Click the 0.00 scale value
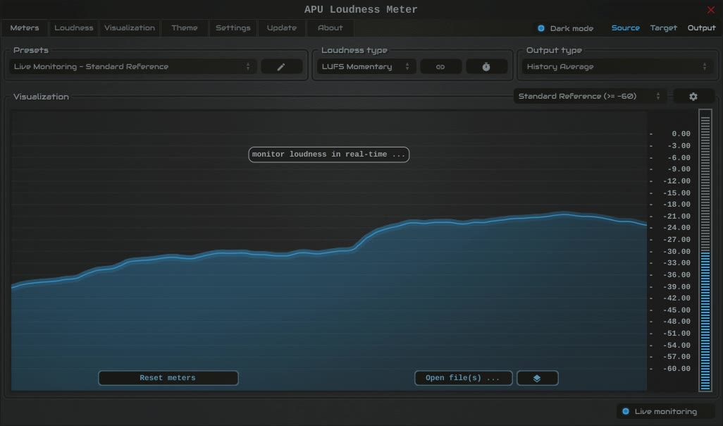 click(x=681, y=134)
